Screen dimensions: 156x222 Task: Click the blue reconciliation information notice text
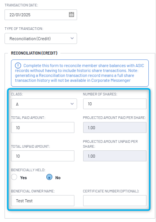point(79,73)
